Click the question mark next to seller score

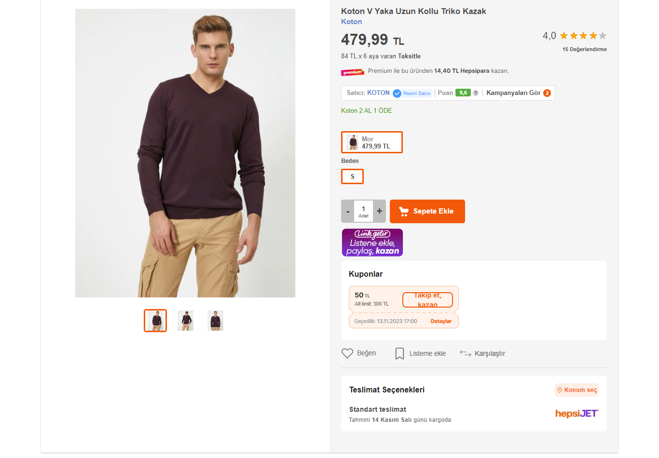point(476,93)
